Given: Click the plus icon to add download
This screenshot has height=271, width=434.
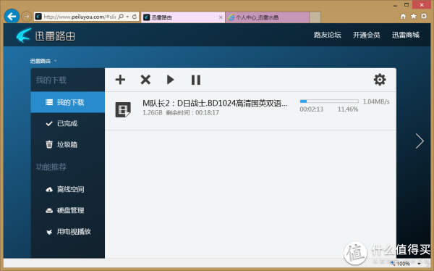Looking at the screenshot, I should pyautogui.click(x=120, y=80).
